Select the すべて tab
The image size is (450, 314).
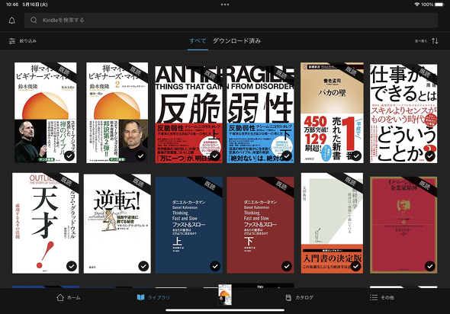point(198,41)
